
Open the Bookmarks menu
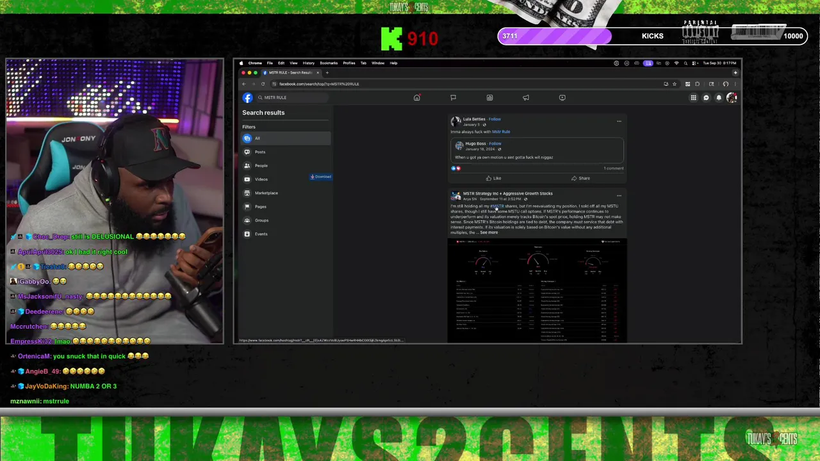329,63
